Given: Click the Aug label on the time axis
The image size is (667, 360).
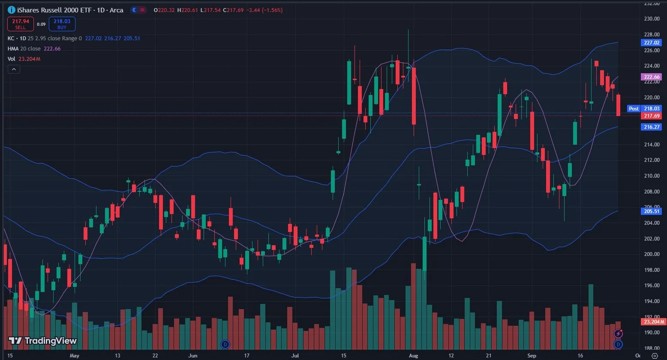Looking at the screenshot, I should [413, 356].
